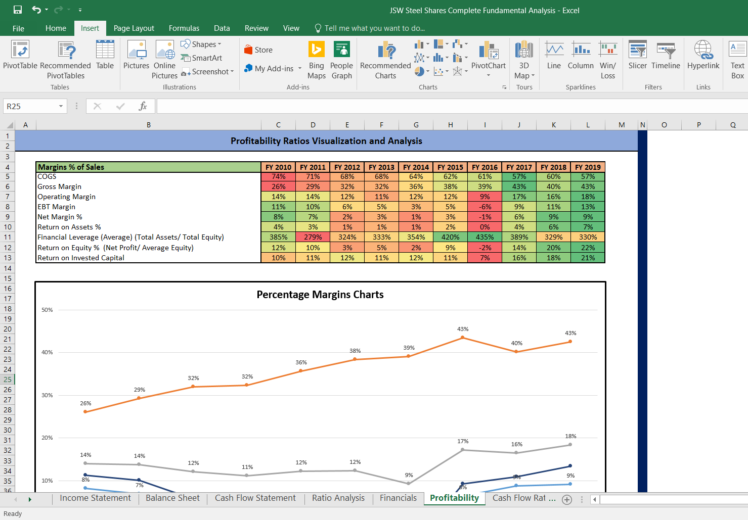Open Online Pictures search
748x520 pixels.
tap(165, 60)
